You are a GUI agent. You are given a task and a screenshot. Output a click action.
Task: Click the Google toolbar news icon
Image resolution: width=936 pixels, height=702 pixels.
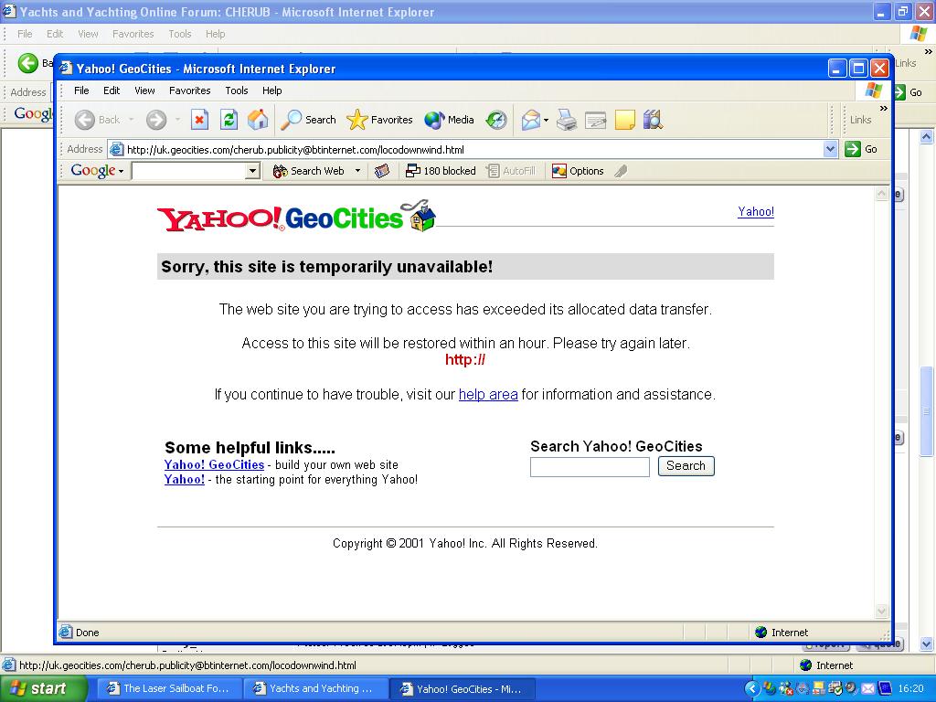[382, 171]
